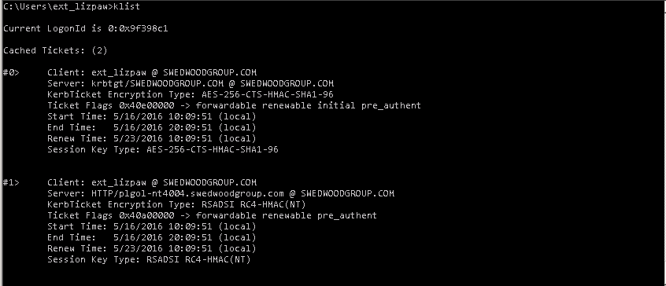666x286 pixels.
Task: Click ticket index #1> marker
Action: pos(11,182)
